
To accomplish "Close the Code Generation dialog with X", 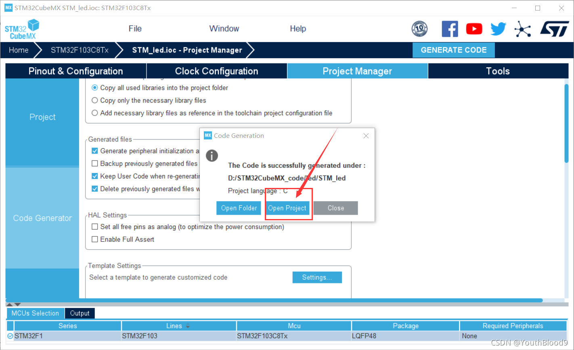I will click(366, 136).
